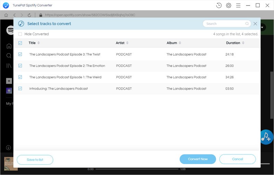The width and height of the screenshot is (274, 175).
Task: Click title 'The Landscapers Podcast Episode 1: The Weird'
Action: [65, 77]
